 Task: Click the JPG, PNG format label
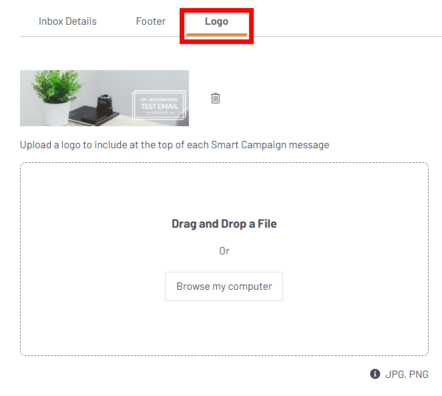click(407, 375)
